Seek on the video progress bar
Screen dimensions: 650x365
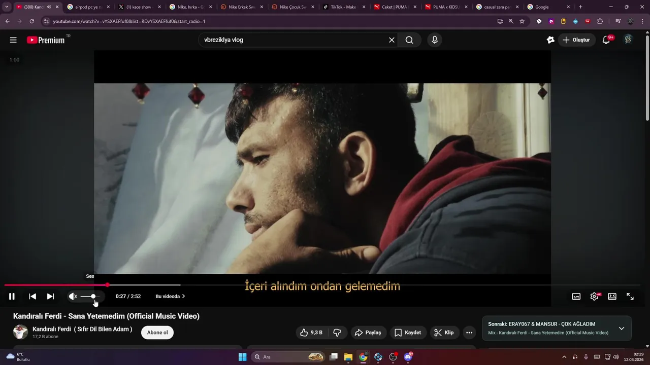tap(322, 285)
